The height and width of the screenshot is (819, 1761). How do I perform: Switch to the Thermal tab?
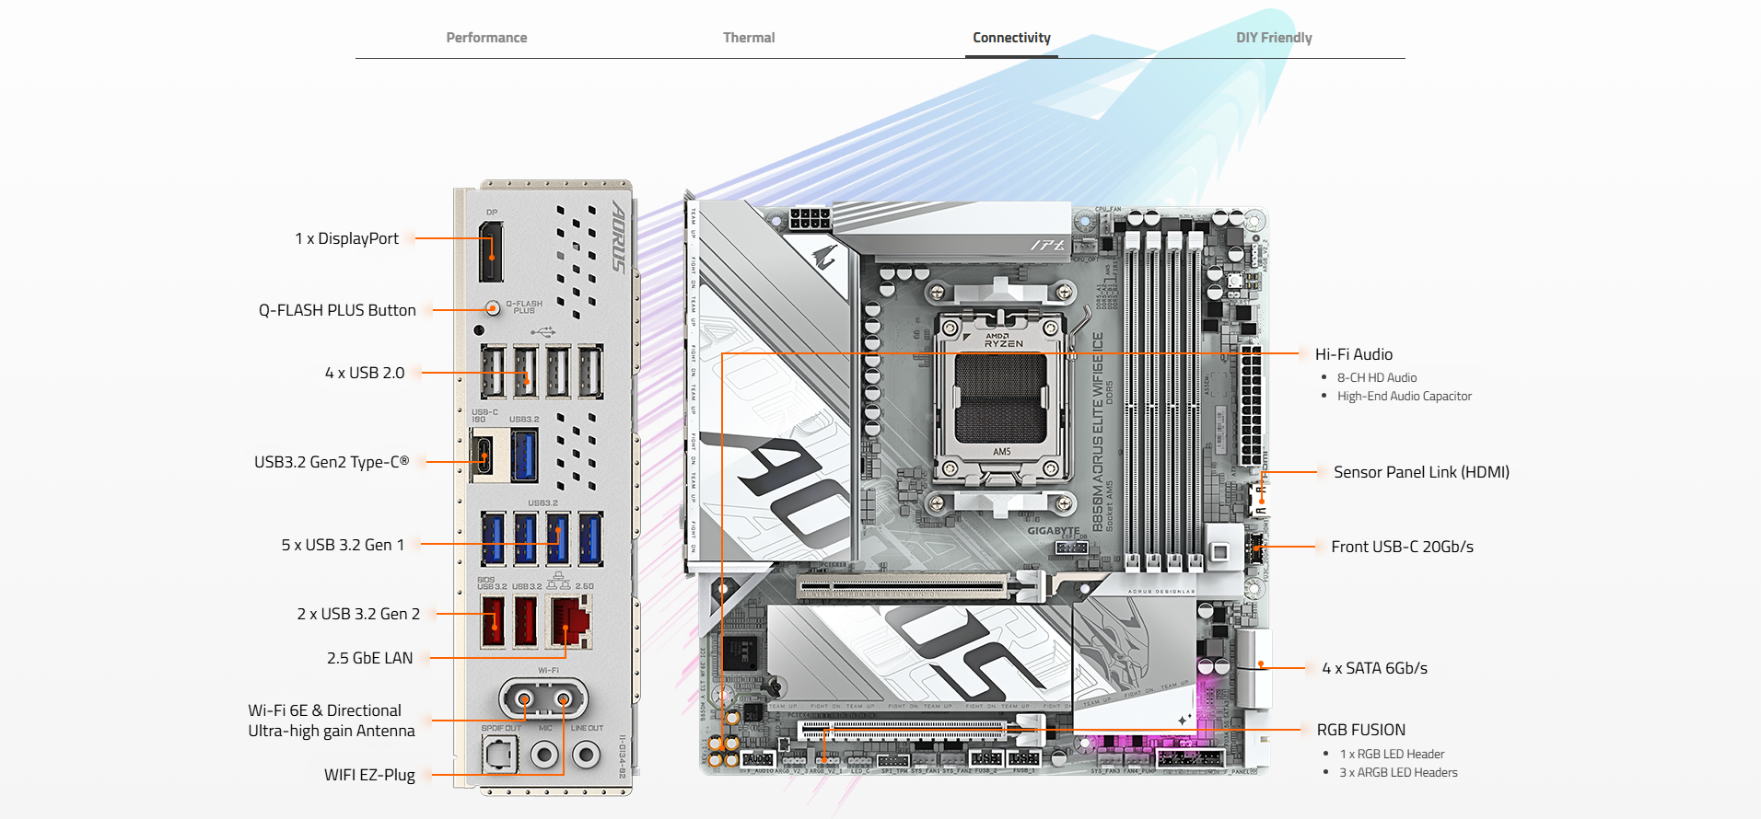749,38
